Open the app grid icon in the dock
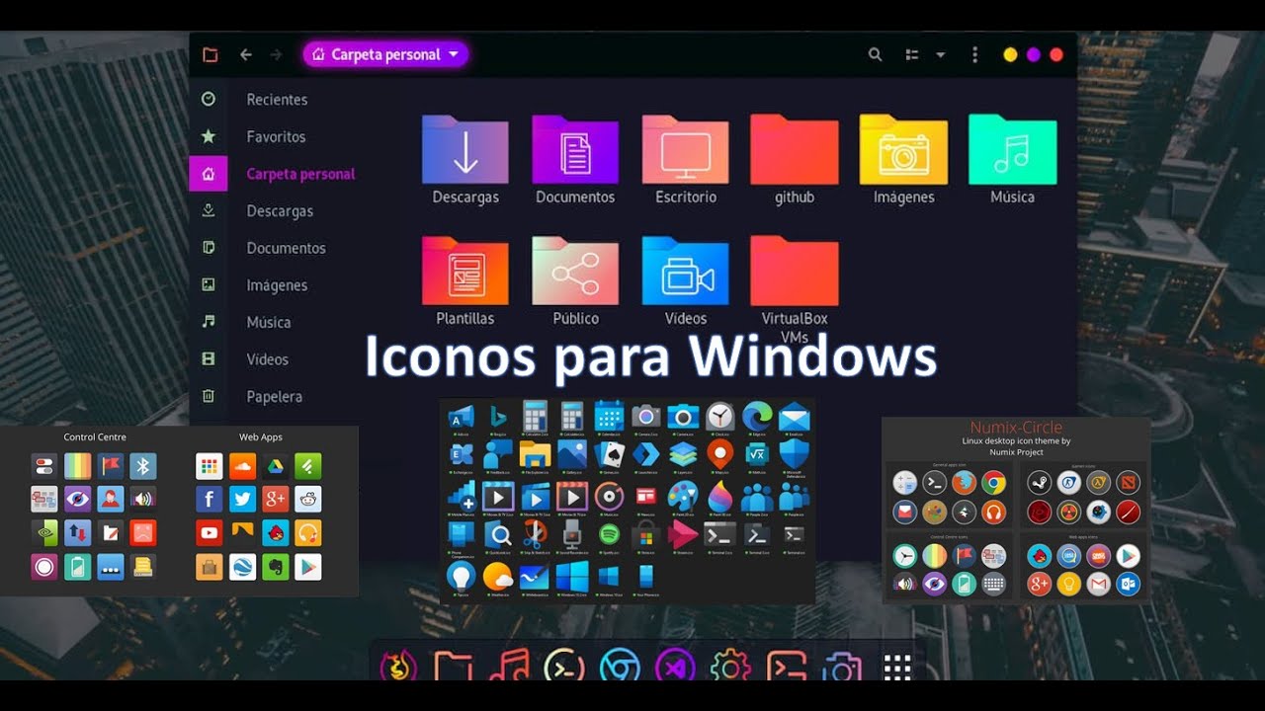 click(x=897, y=668)
